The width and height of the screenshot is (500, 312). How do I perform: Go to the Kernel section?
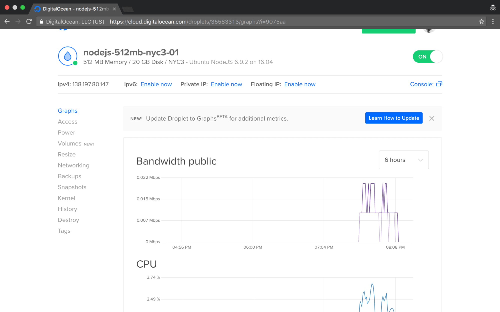click(x=66, y=198)
